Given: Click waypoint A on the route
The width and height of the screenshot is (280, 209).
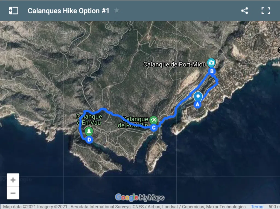Looking at the screenshot, I should 197,104.
